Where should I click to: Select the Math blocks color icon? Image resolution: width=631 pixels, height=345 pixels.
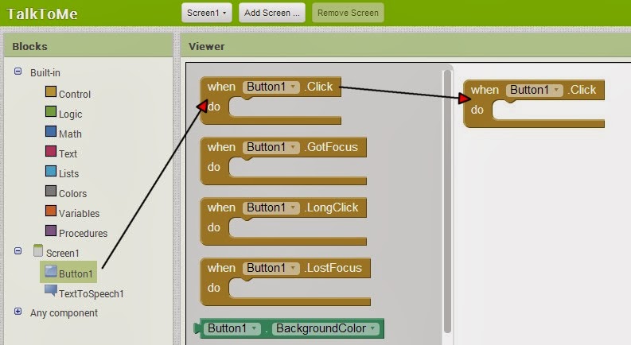pyautogui.click(x=51, y=131)
